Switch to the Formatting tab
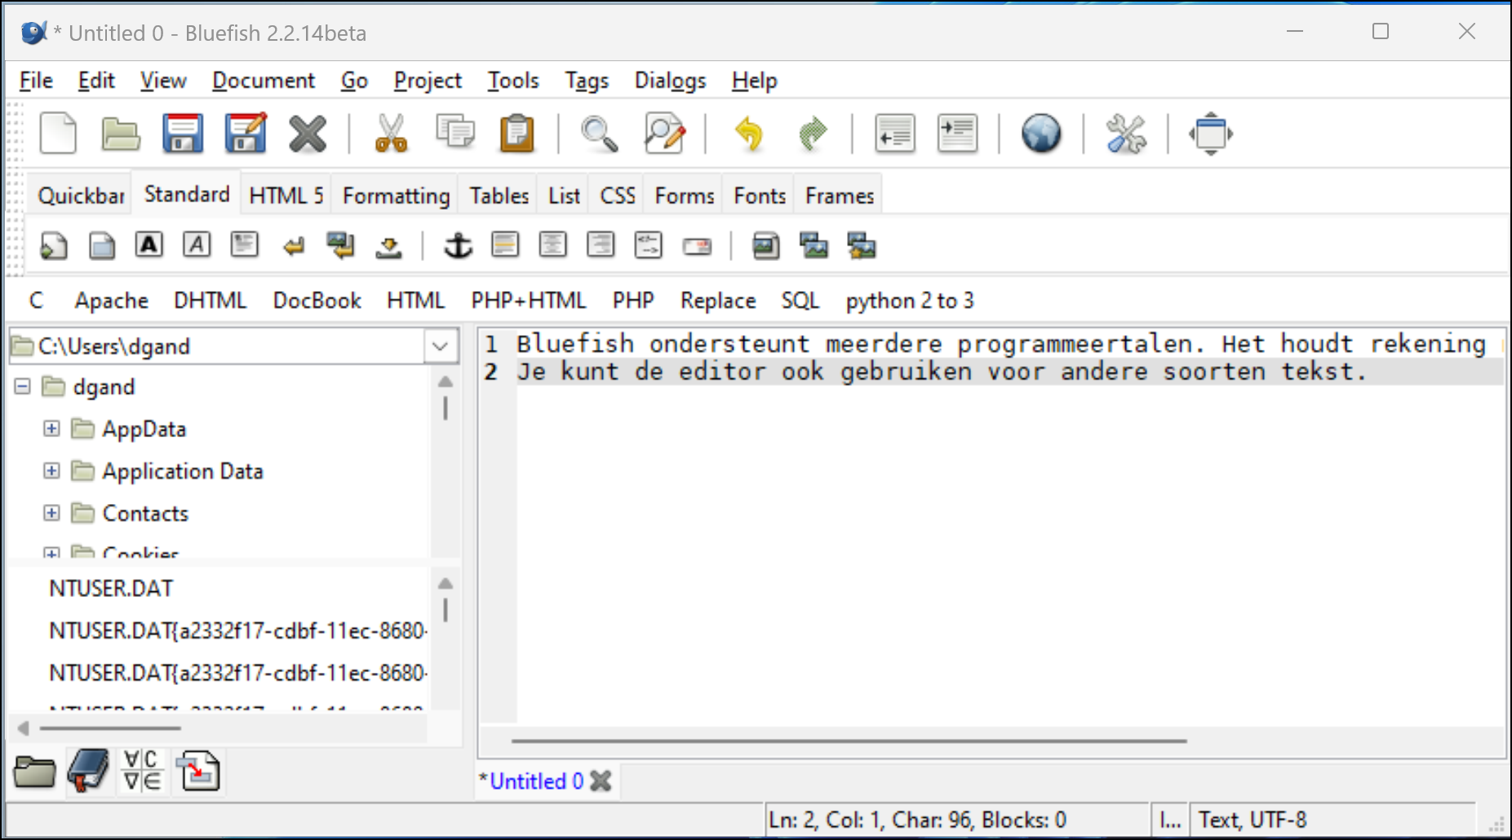 tap(397, 196)
